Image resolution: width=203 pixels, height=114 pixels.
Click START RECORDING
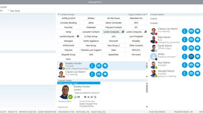point(157,112)
